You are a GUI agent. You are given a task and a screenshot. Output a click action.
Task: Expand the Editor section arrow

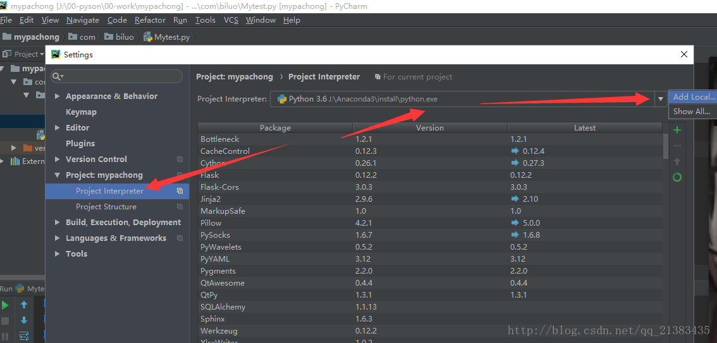pyautogui.click(x=57, y=128)
